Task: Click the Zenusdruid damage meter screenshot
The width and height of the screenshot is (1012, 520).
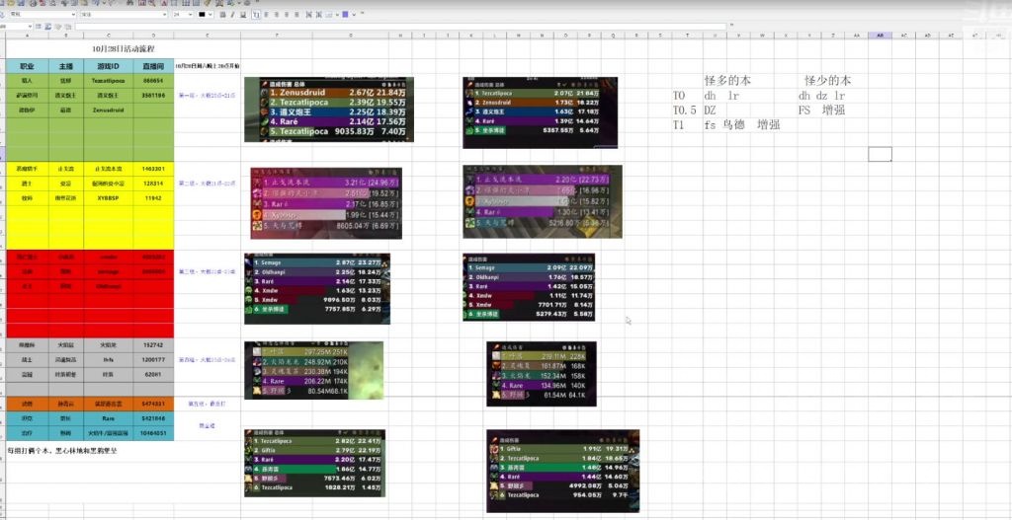Action: (328, 111)
